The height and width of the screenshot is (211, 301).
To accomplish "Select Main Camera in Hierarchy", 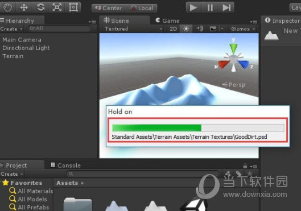I will pyautogui.click(x=22, y=40).
